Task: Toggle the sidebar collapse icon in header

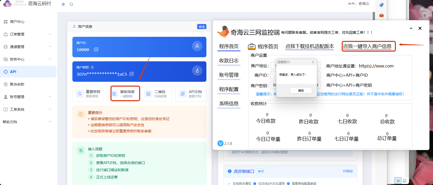Action: (x=63, y=4)
